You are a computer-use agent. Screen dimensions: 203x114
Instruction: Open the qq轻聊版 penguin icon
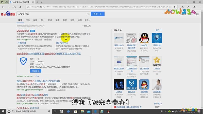(x=144, y=84)
